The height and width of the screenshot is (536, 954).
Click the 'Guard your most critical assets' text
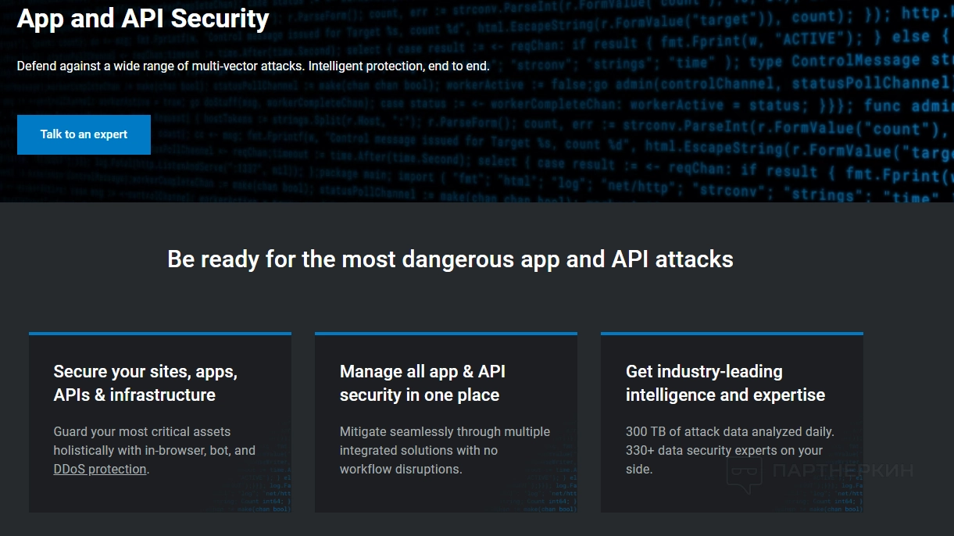click(x=154, y=450)
